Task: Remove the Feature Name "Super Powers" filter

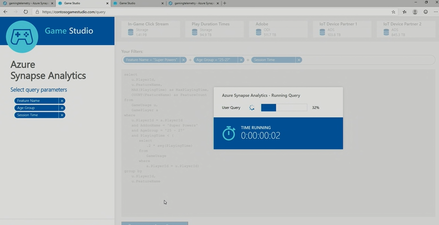Action: [183, 60]
